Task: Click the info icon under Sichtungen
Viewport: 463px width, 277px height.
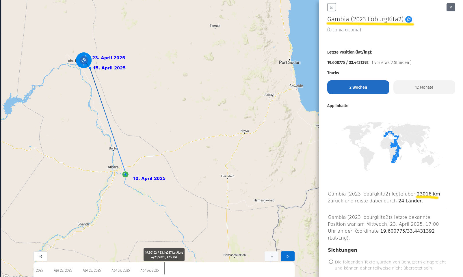Action: coord(331,262)
